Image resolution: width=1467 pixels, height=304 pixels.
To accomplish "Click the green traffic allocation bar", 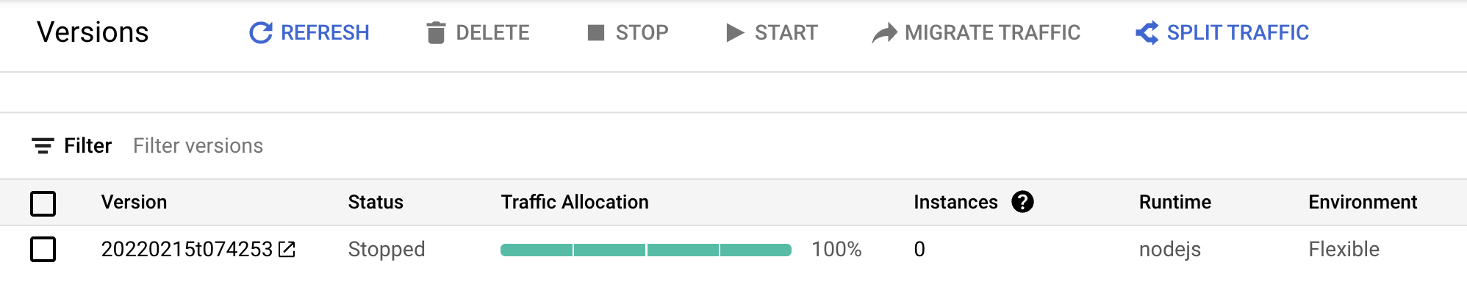I will coord(646,250).
